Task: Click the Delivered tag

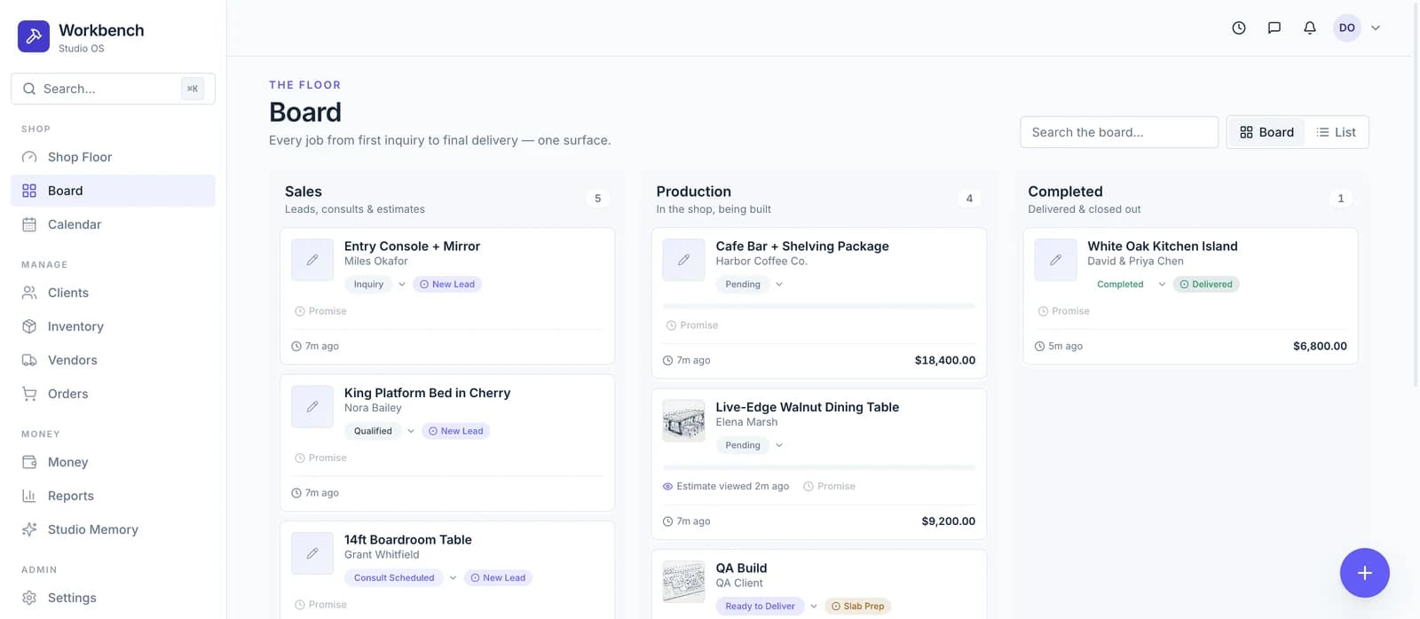Action: point(1206,285)
